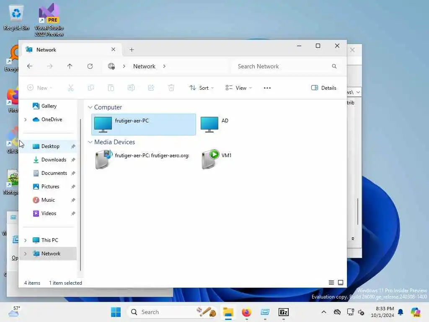
Task: Go back using the back arrow
Action: click(x=30, y=66)
